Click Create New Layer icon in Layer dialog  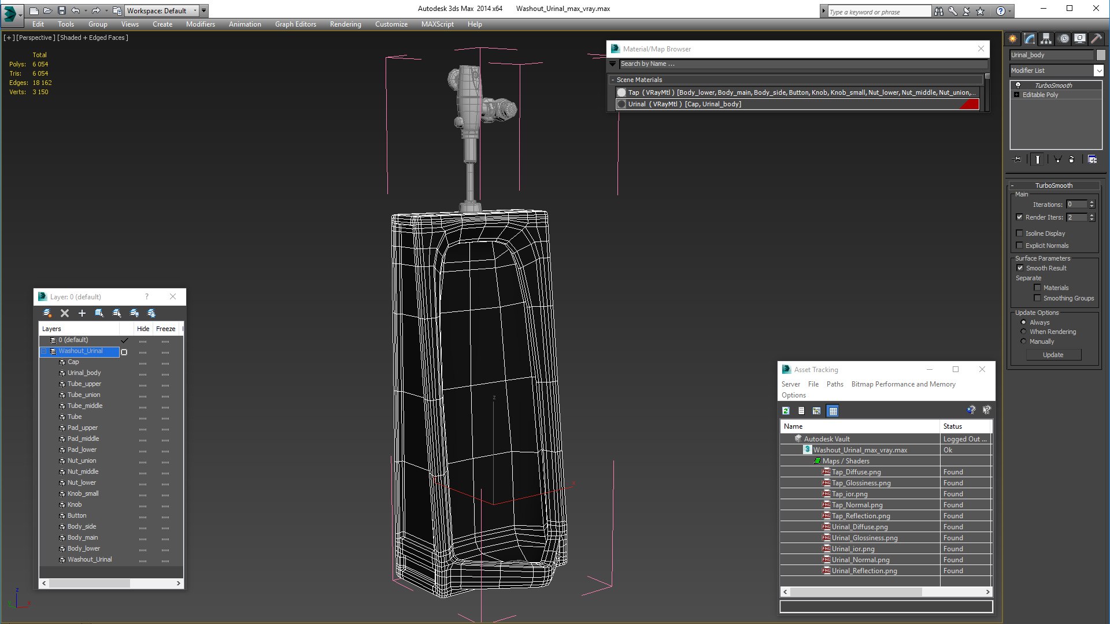click(x=47, y=313)
